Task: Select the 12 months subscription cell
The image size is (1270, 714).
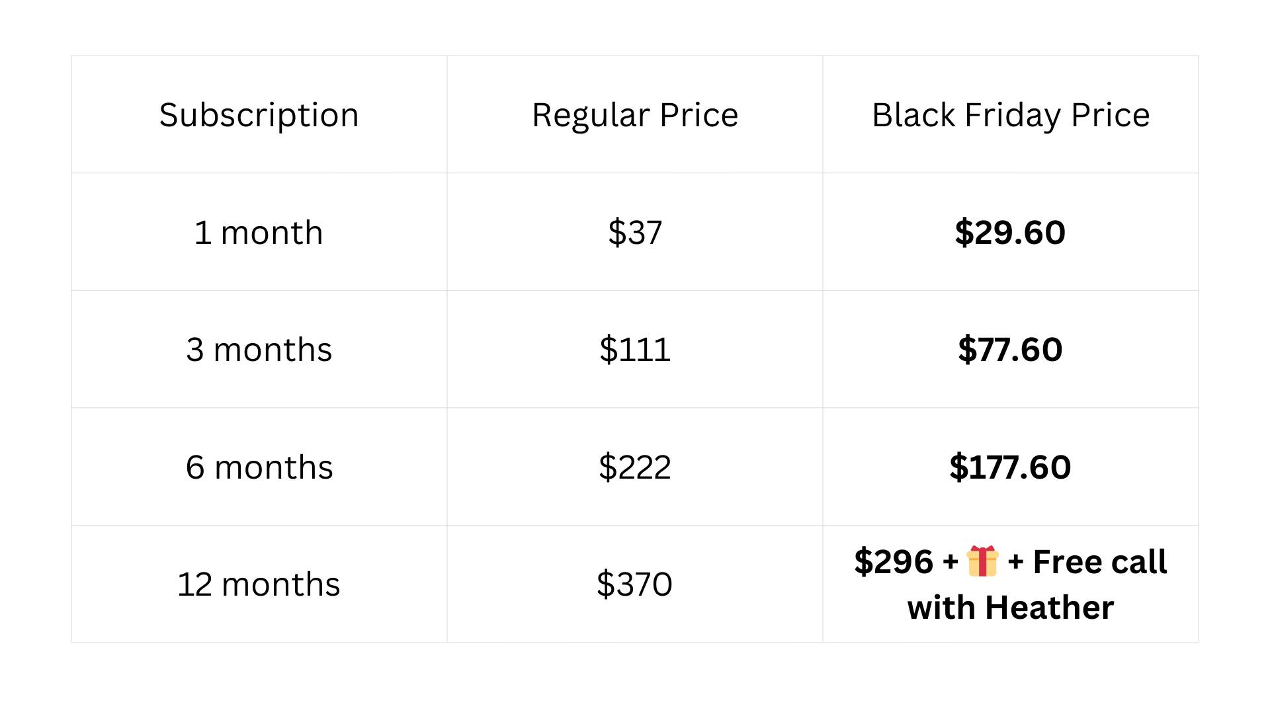Action: coord(259,584)
